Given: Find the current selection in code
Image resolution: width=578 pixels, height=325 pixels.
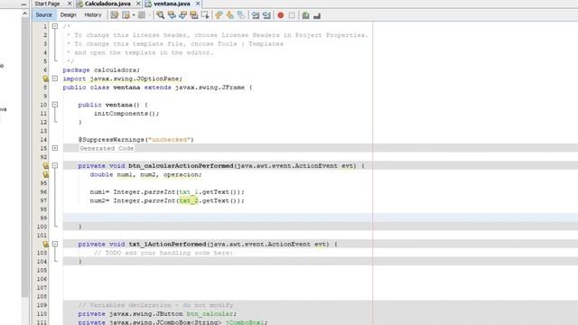Looking at the screenshot, I should point(161,15).
